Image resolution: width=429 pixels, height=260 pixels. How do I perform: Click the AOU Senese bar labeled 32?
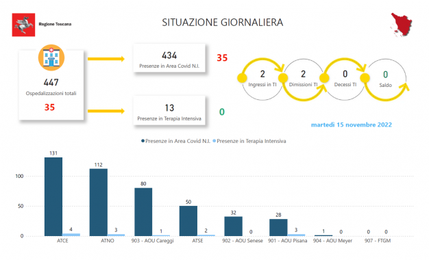pos(234,226)
